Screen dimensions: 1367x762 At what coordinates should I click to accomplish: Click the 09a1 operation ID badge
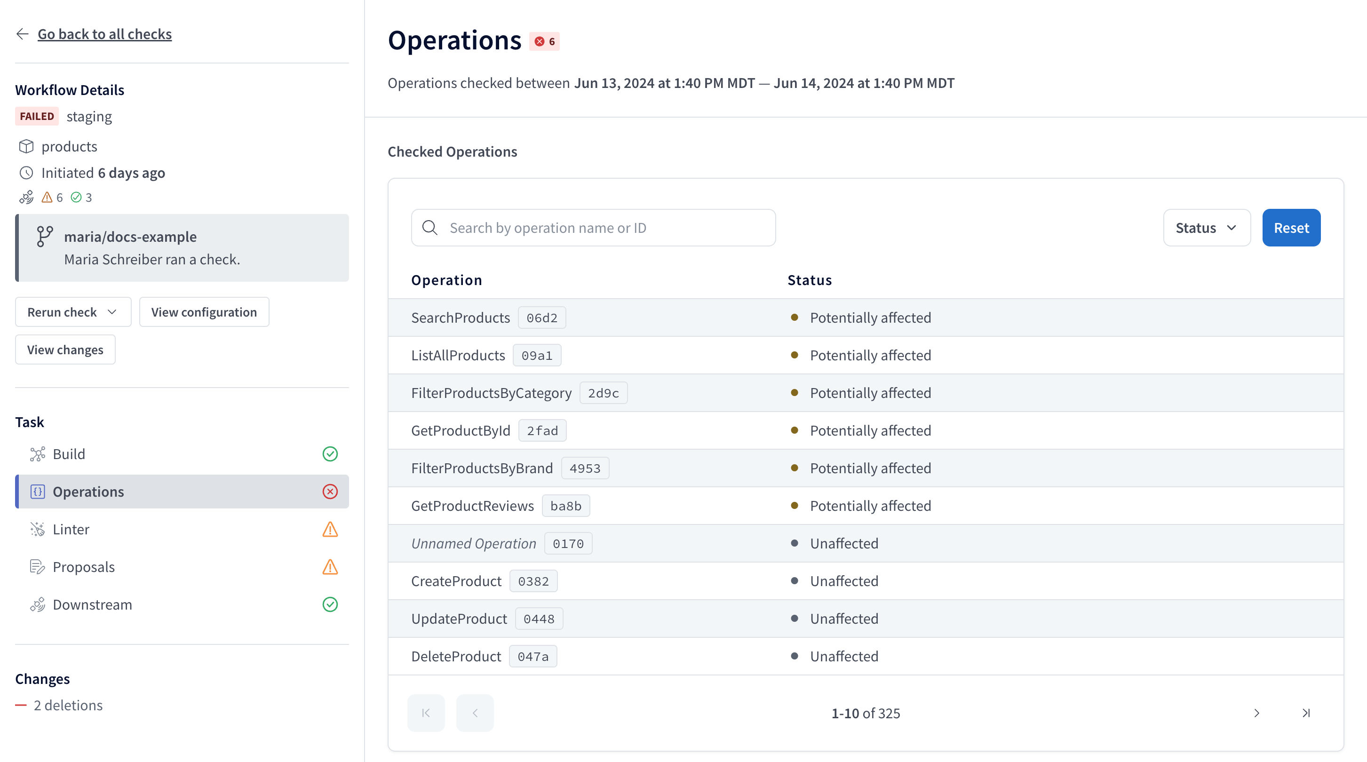[537, 356]
